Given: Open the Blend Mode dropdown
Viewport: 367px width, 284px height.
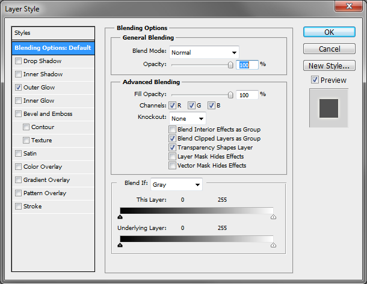Looking at the screenshot, I should [x=204, y=52].
